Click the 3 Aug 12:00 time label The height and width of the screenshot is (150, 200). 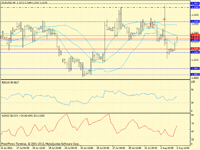[183, 148]
